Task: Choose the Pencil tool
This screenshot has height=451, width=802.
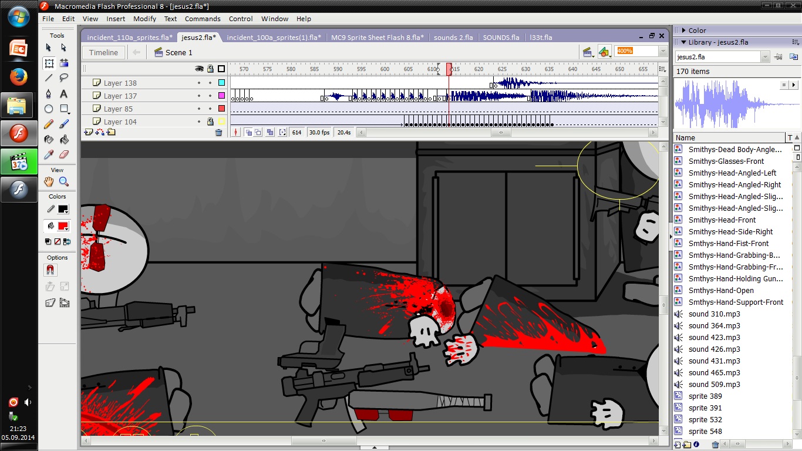Action: pos(49,124)
